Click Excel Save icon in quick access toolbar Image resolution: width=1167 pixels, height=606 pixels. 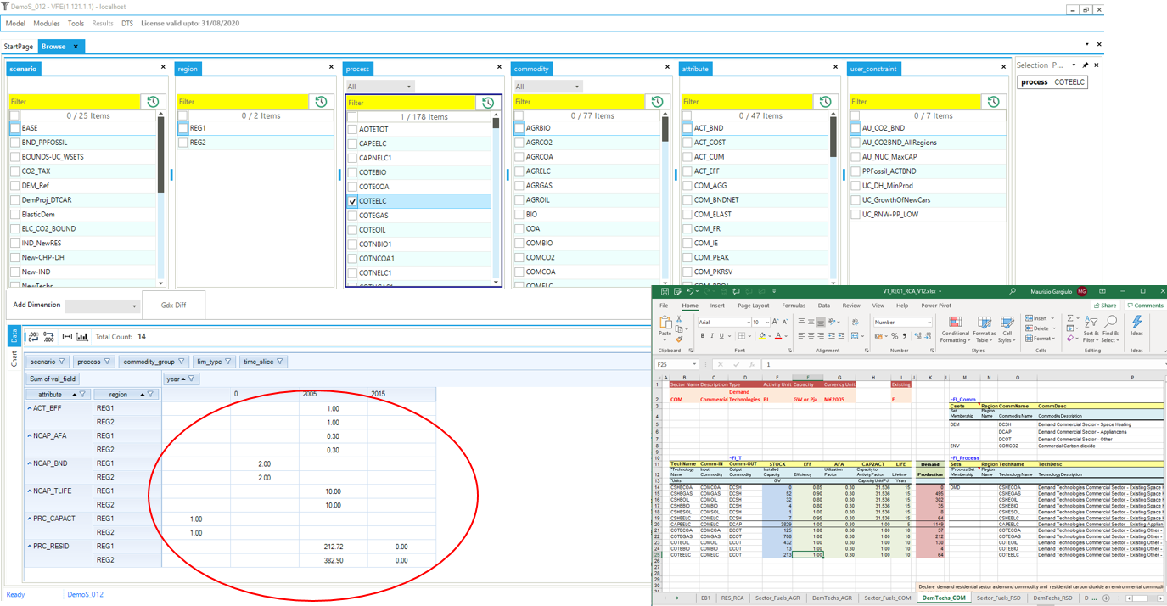point(665,292)
